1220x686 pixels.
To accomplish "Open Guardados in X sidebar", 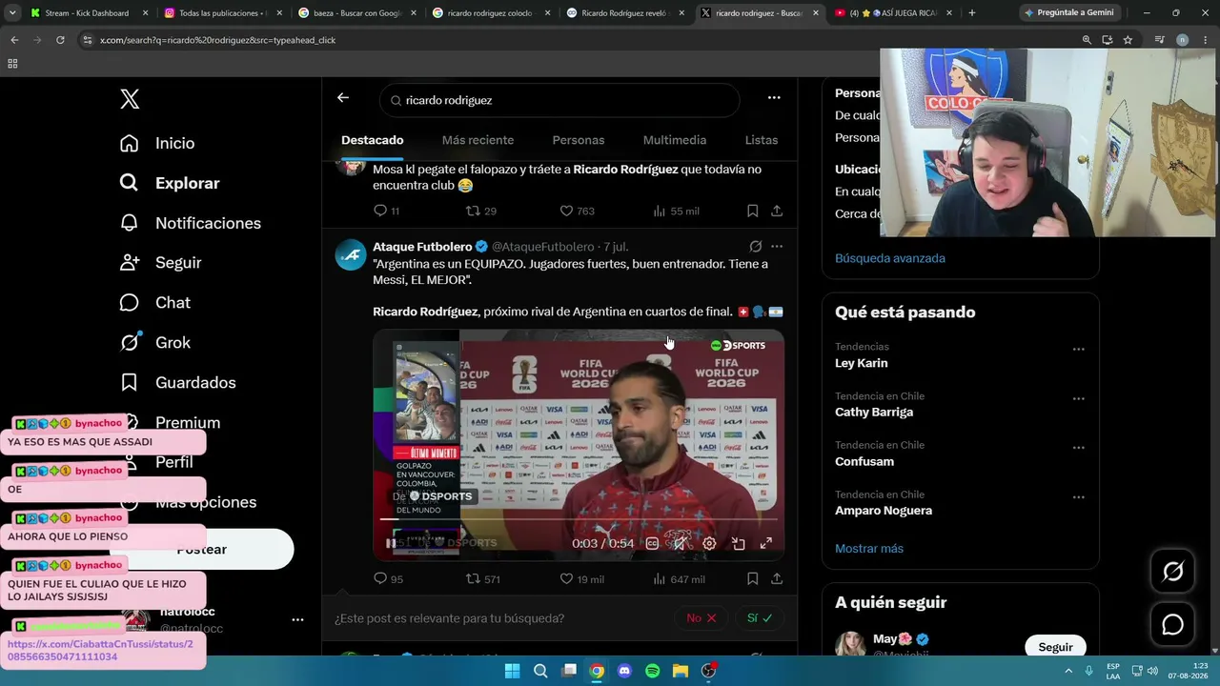I will pos(178,383).
